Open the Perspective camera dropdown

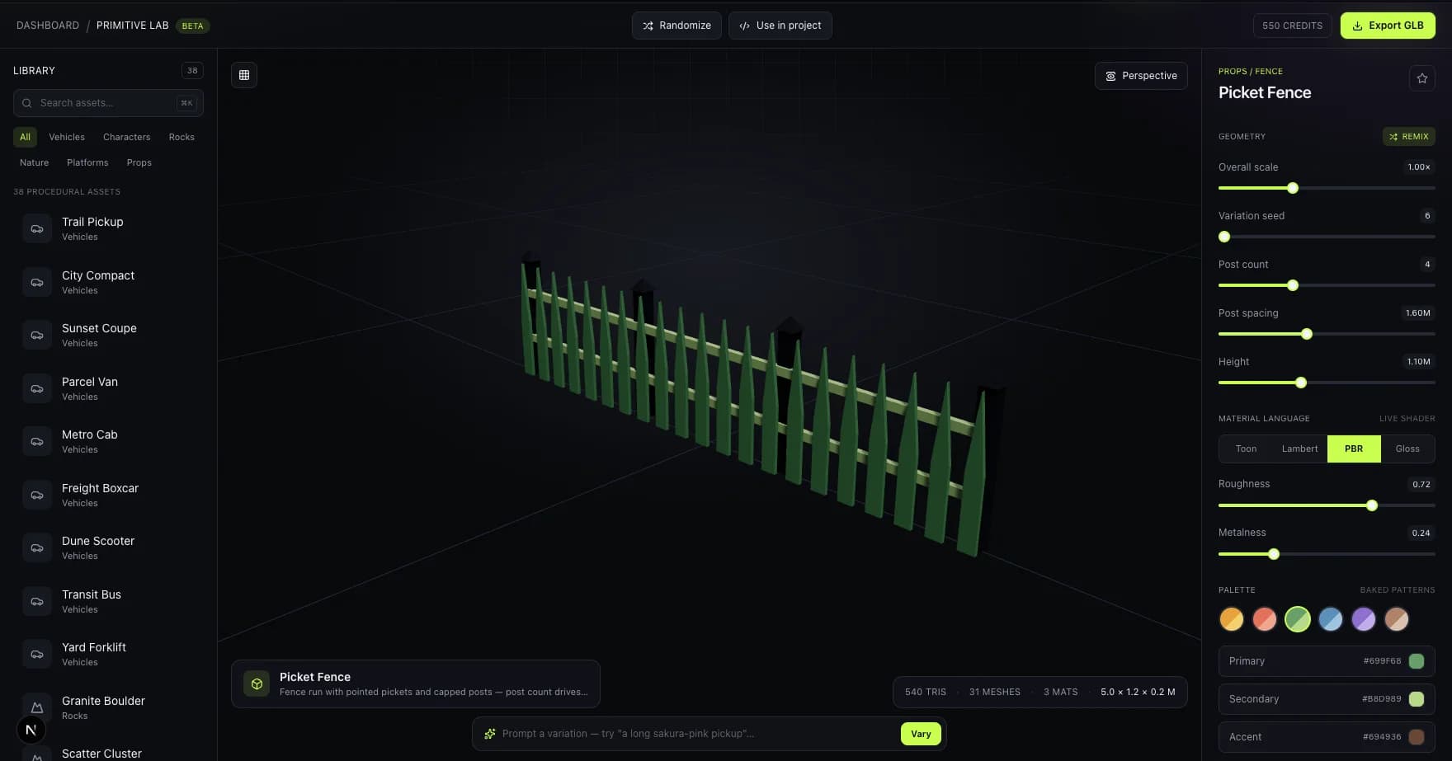click(1141, 76)
